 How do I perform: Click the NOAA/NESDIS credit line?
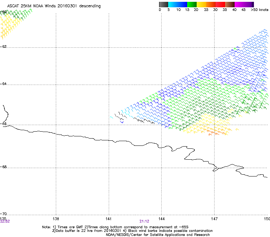click(158, 235)
